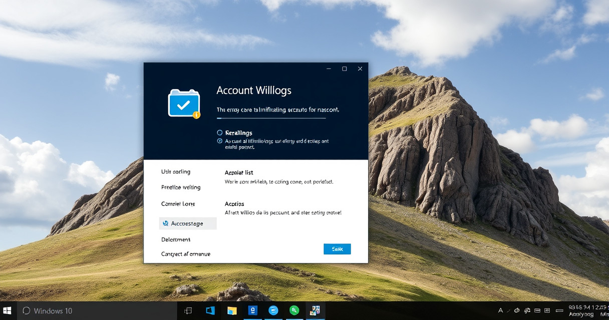Viewport: 609px width, 320px height.
Task: Select the second radio option below Rerallings
Action: click(x=219, y=141)
